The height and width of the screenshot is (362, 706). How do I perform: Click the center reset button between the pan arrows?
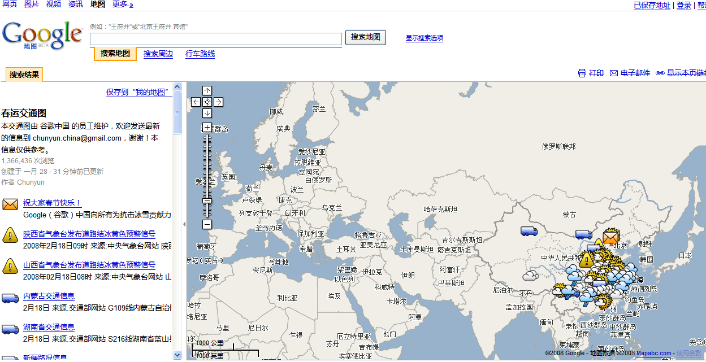[x=207, y=102]
